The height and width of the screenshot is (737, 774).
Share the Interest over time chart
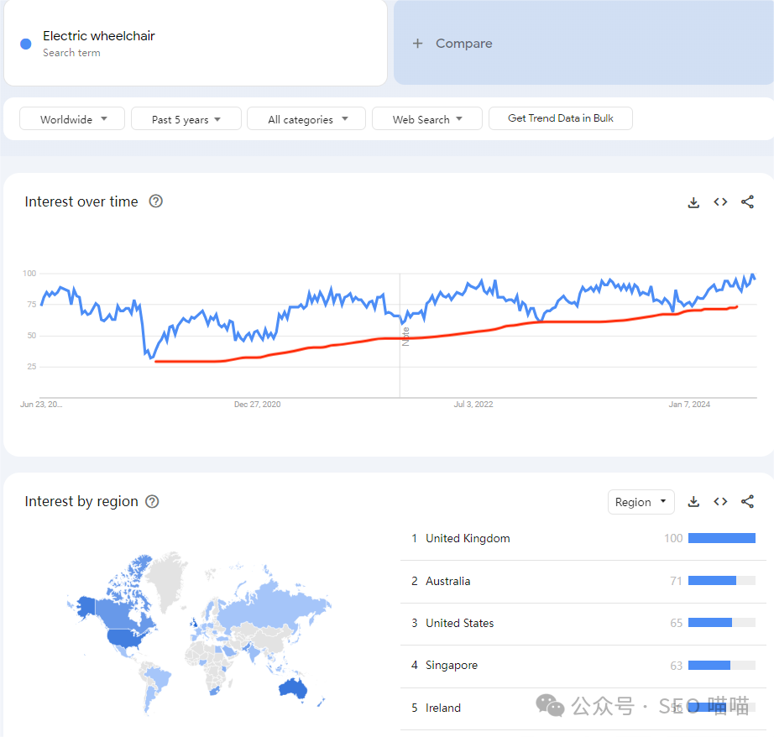[747, 202]
